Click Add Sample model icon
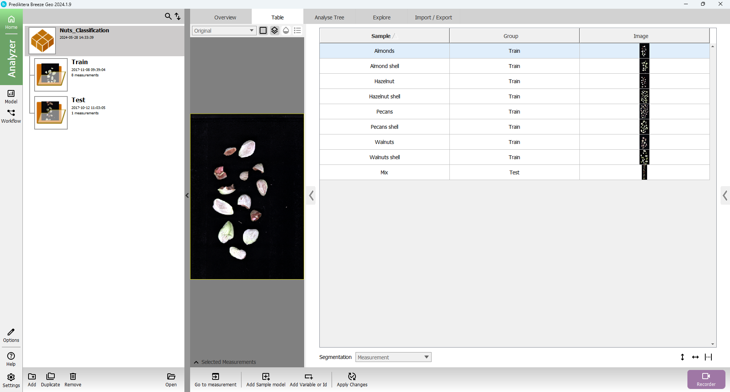The width and height of the screenshot is (730, 392). [266, 376]
